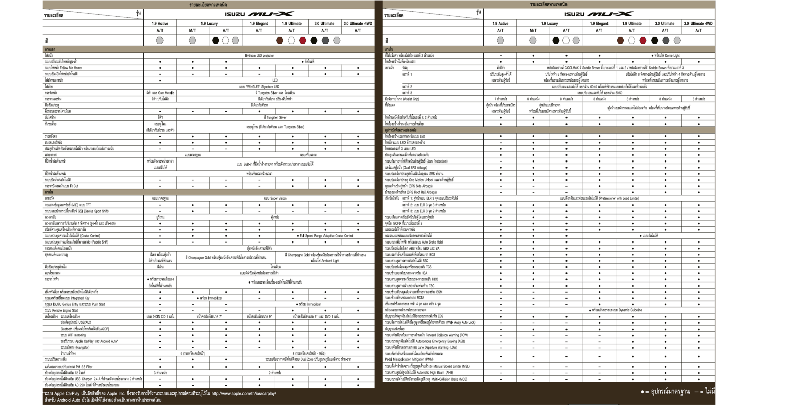Select gray hexagon under 1.9 Active in left table
Screen dimensions: 810x405
[160, 40]
